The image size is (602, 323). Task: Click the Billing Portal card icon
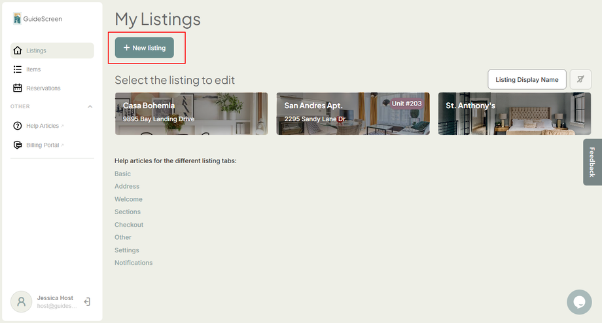click(17, 145)
